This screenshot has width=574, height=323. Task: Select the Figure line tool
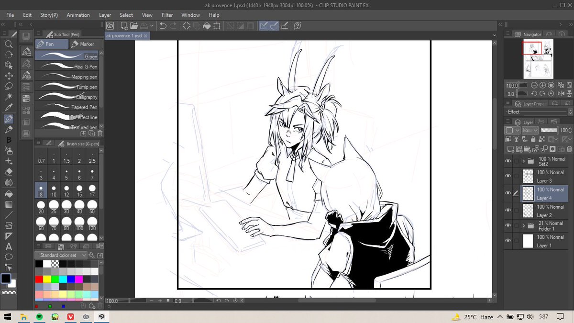pyautogui.click(x=9, y=215)
